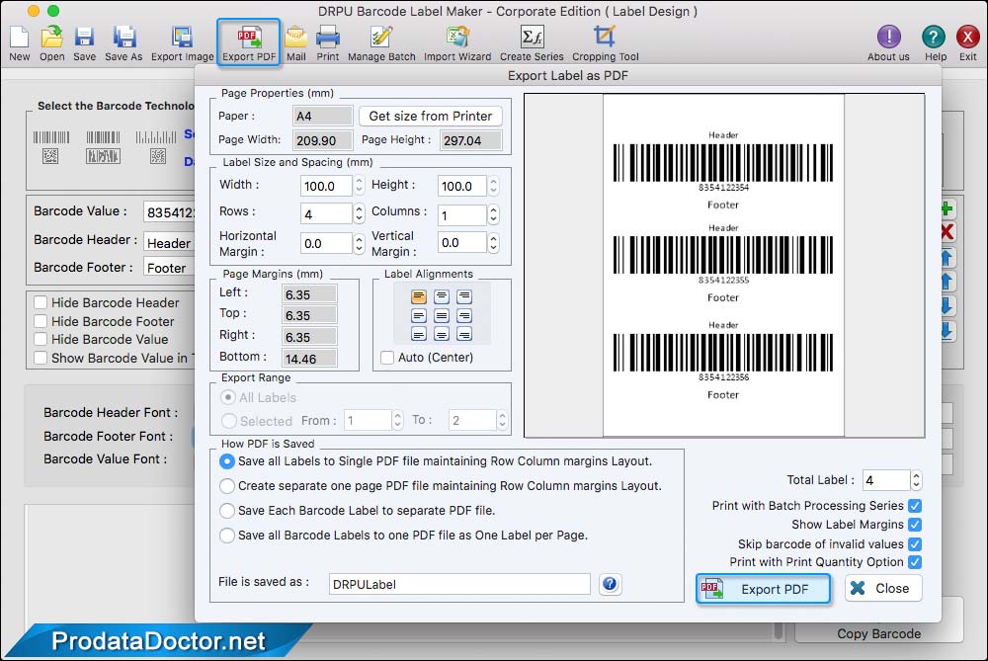988x661 pixels.
Task: Click the Copy Barcode button
Action: [x=878, y=633]
